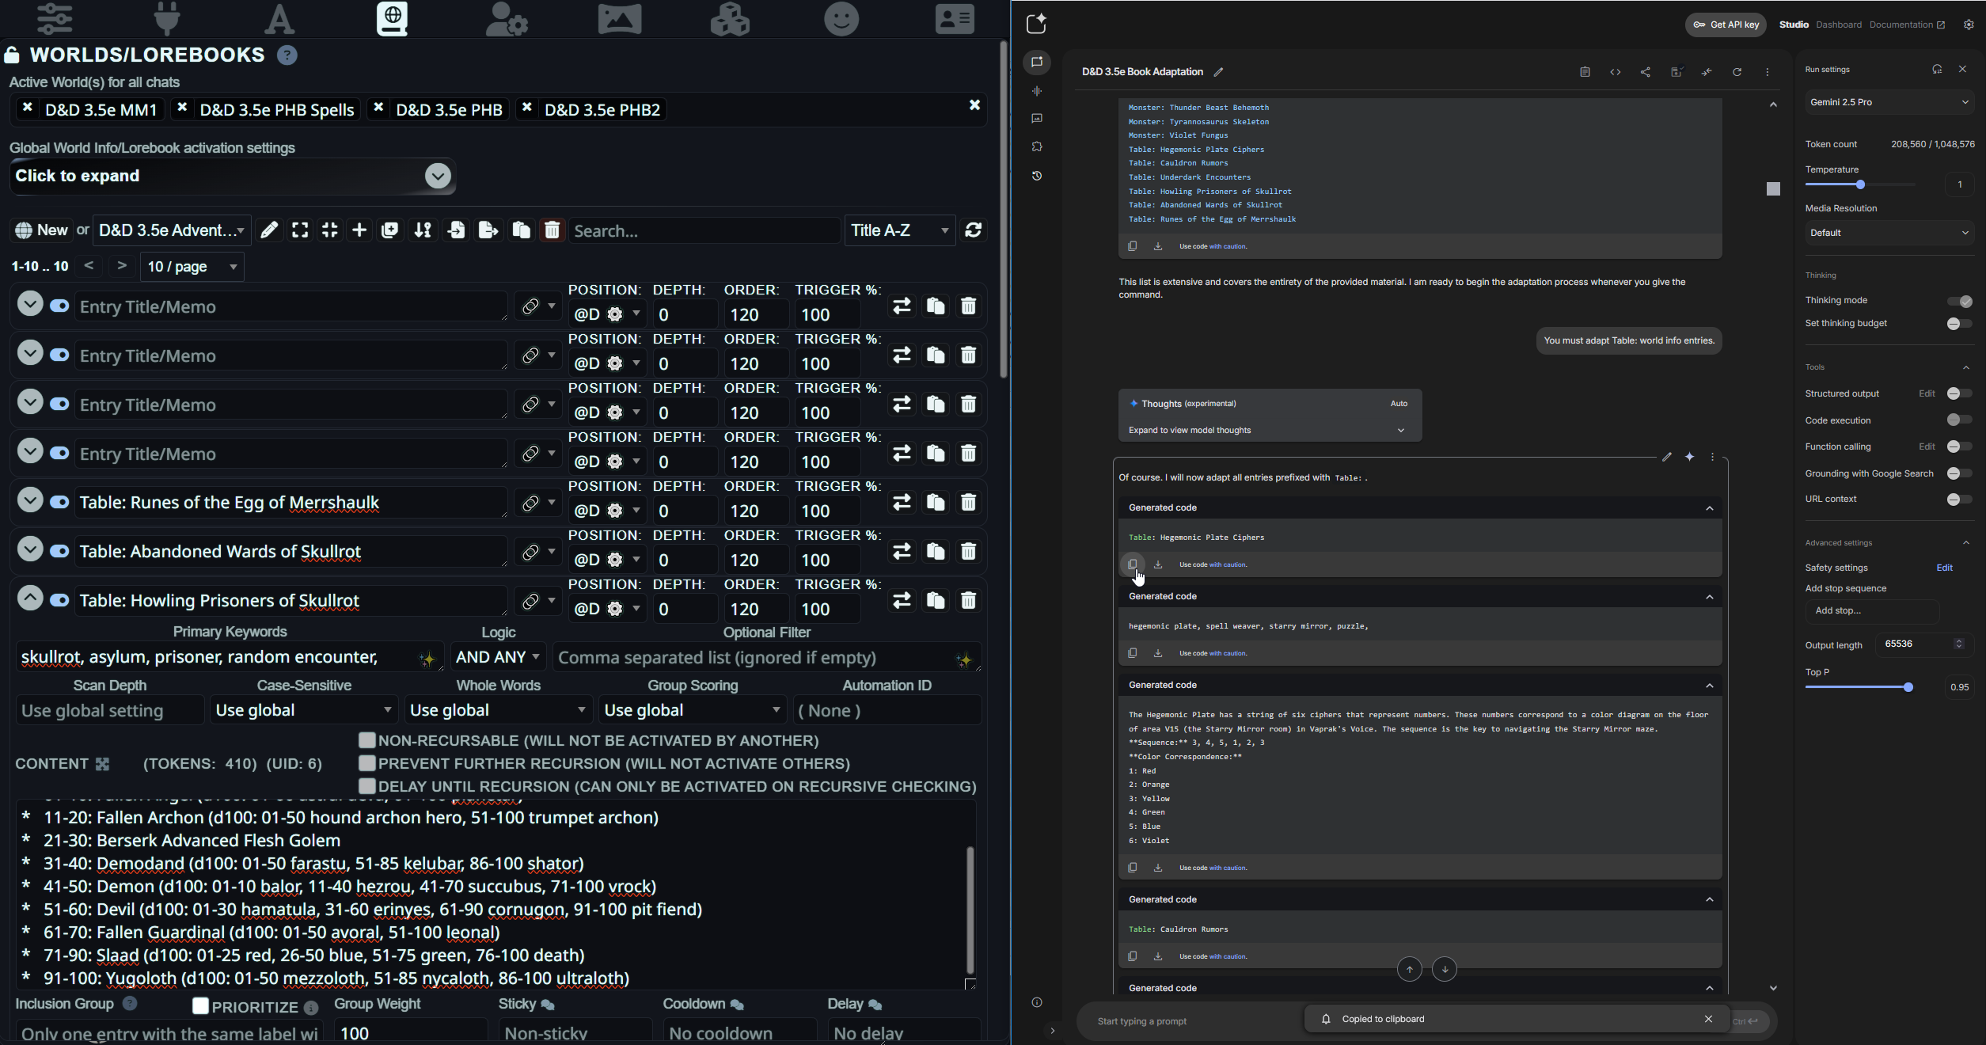Open User Settings person-gear icon
The width and height of the screenshot is (1986, 1045).
(x=507, y=18)
